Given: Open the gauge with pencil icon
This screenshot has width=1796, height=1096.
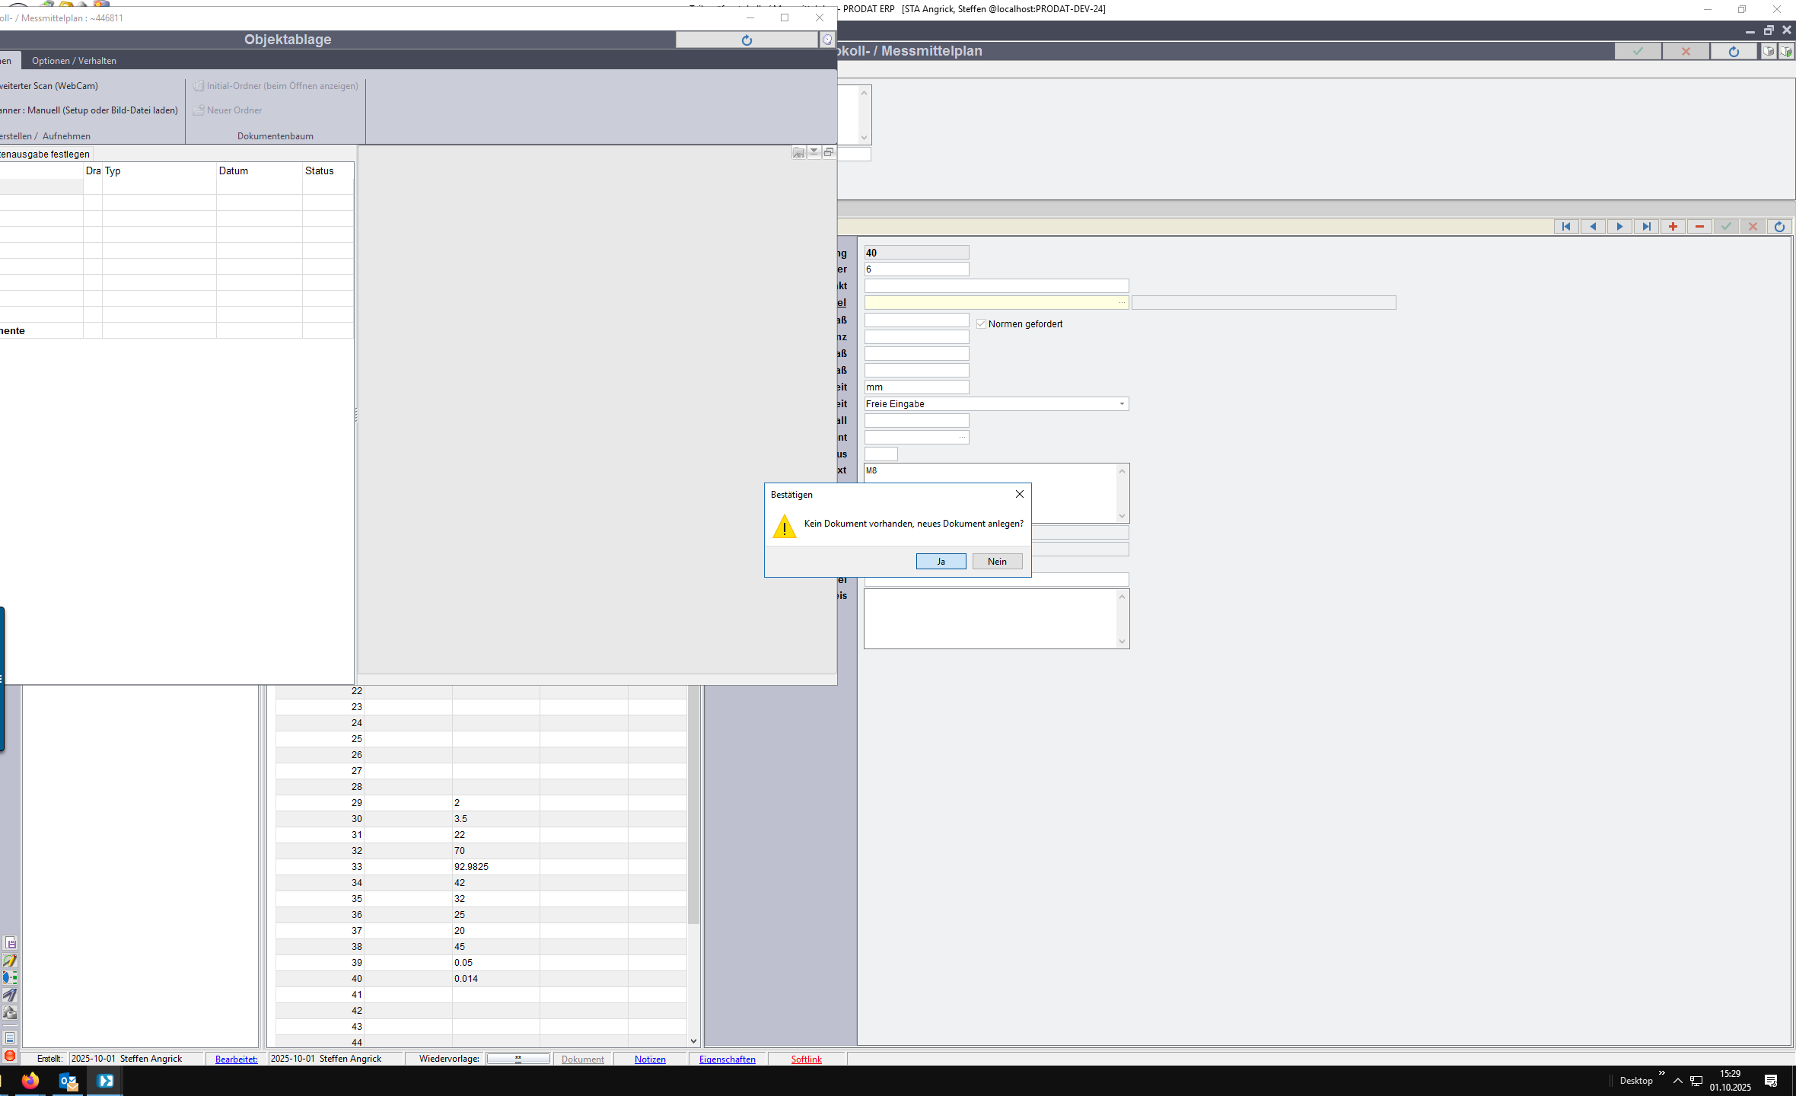Looking at the screenshot, I should point(10,961).
